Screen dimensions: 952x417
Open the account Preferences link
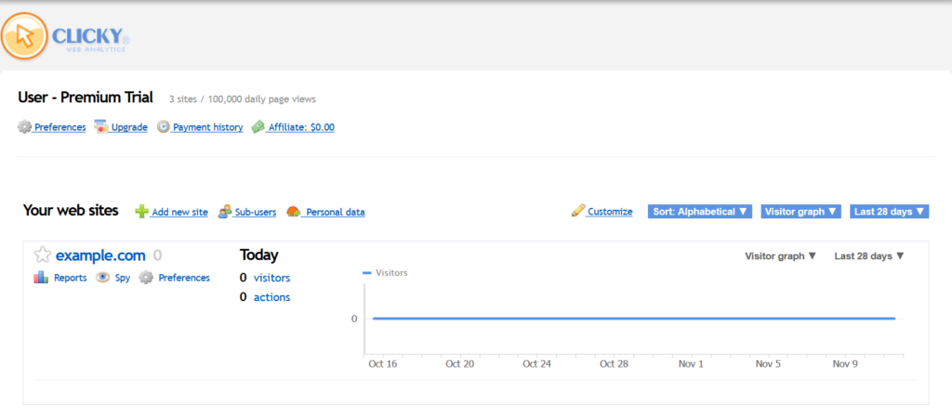[x=60, y=127]
